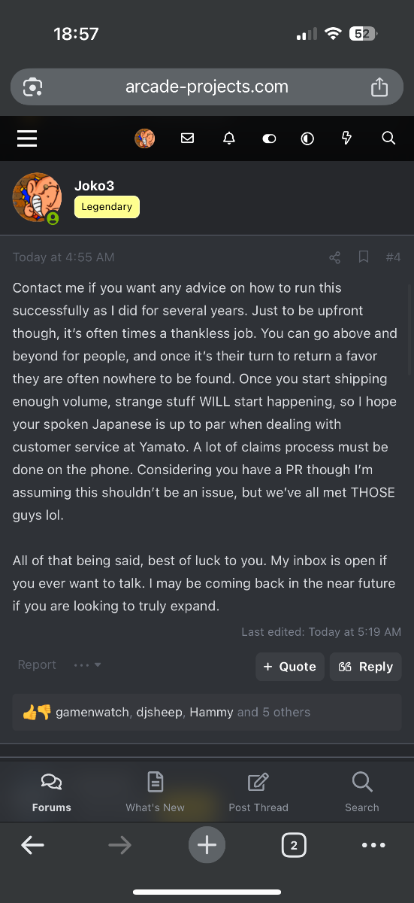
Task: Select the Post Thread tab
Action: pos(258,792)
